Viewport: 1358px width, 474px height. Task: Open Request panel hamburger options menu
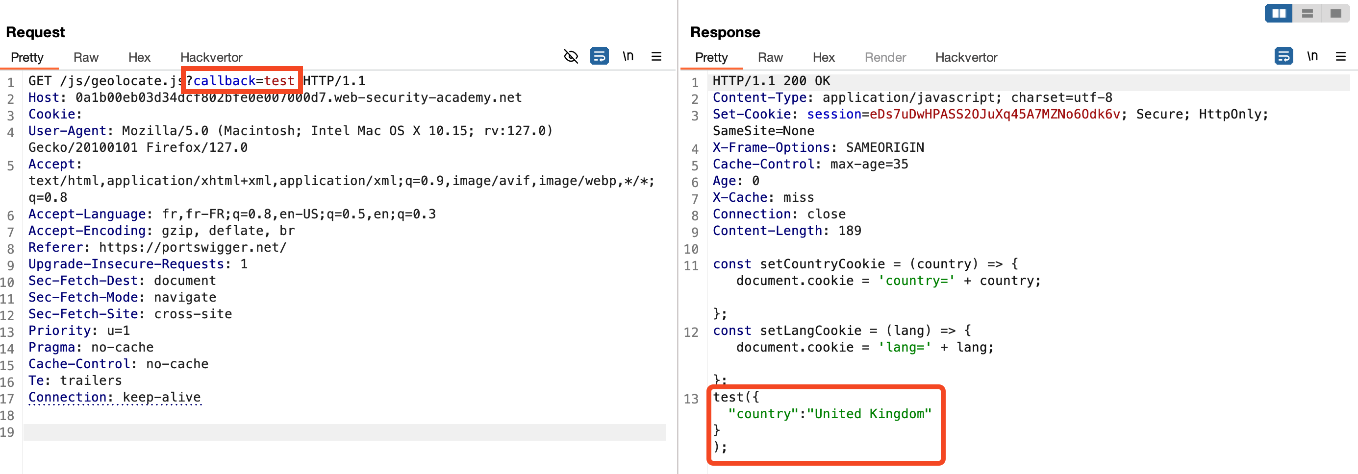pyautogui.click(x=656, y=56)
